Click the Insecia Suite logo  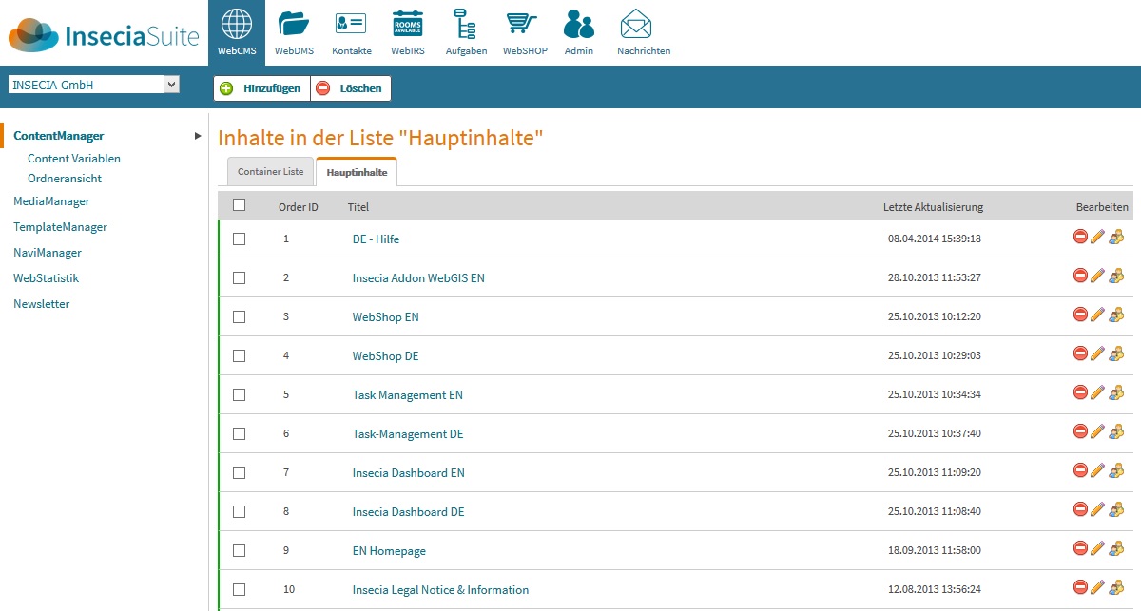[104, 36]
